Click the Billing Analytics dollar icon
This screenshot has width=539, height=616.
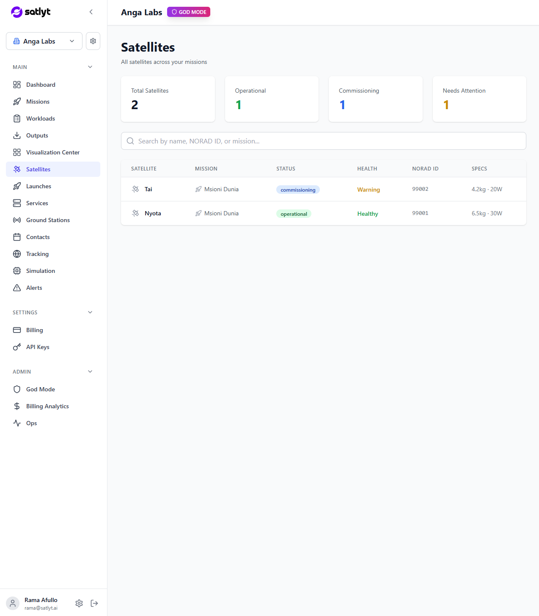pyautogui.click(x=17, y=406)
